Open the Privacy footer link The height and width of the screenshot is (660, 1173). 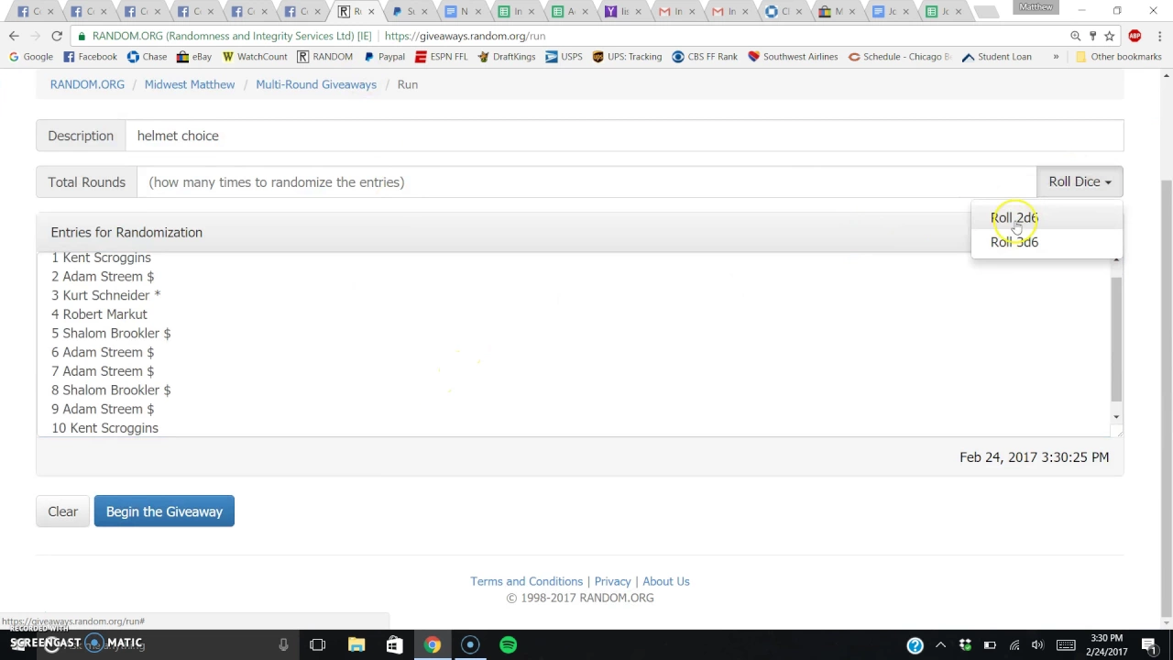pyautogui.click(x=612, y=581)
